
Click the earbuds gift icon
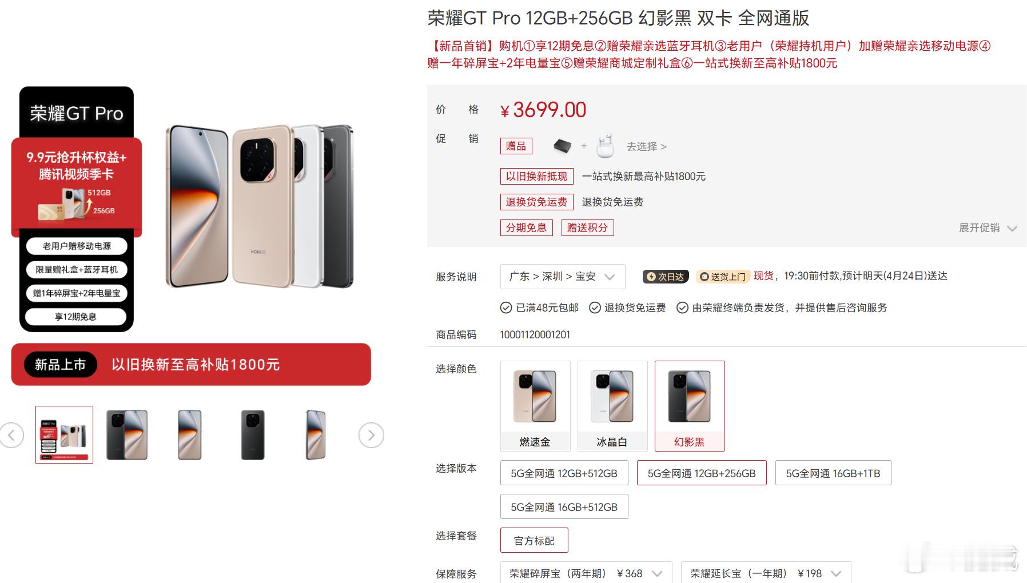[x=605, y=146]
